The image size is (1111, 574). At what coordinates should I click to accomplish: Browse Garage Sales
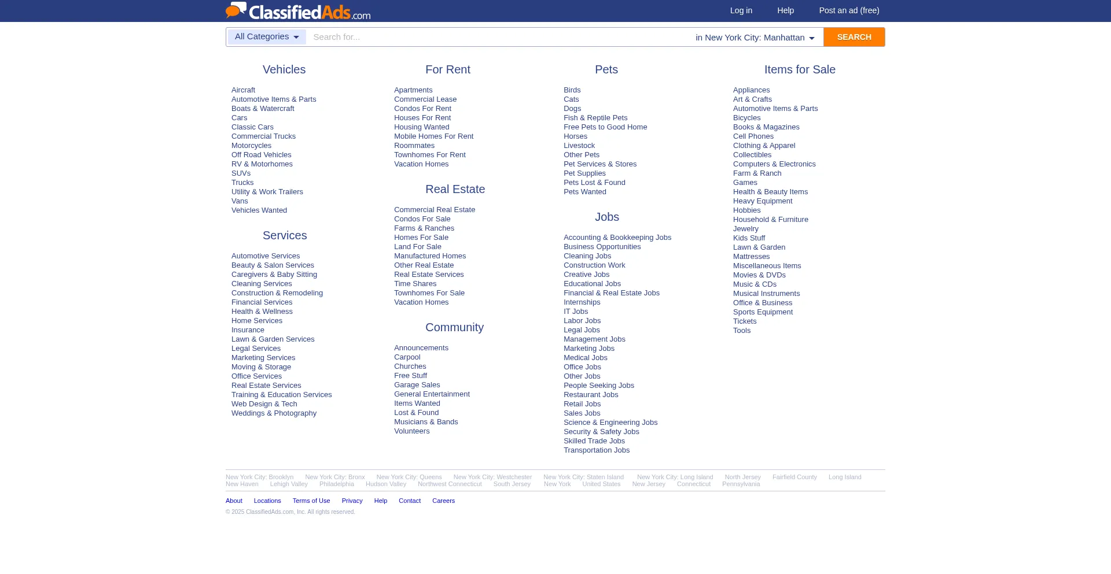coord(417,385)
